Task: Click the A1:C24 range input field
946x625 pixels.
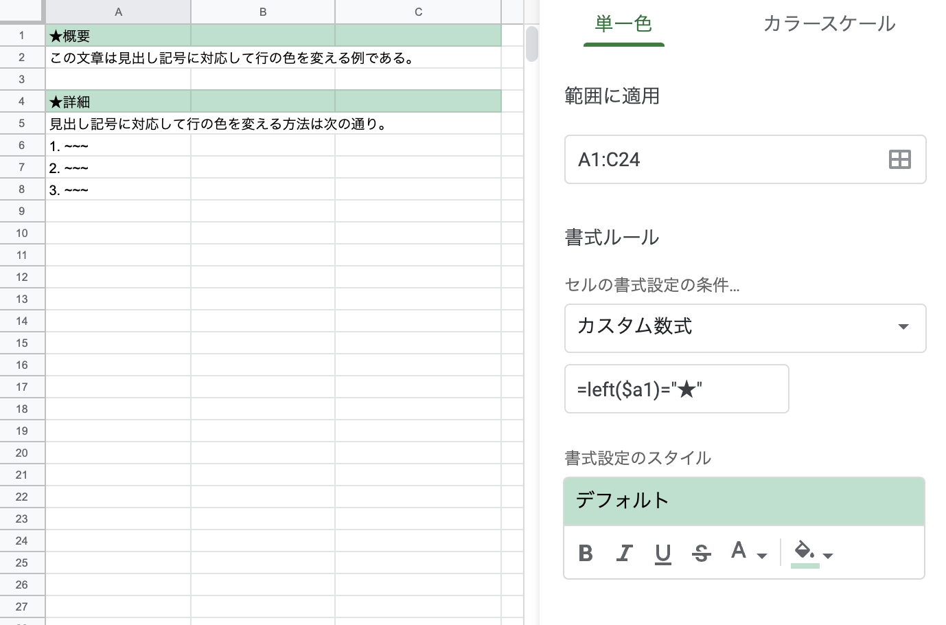Action: point(745,159)
